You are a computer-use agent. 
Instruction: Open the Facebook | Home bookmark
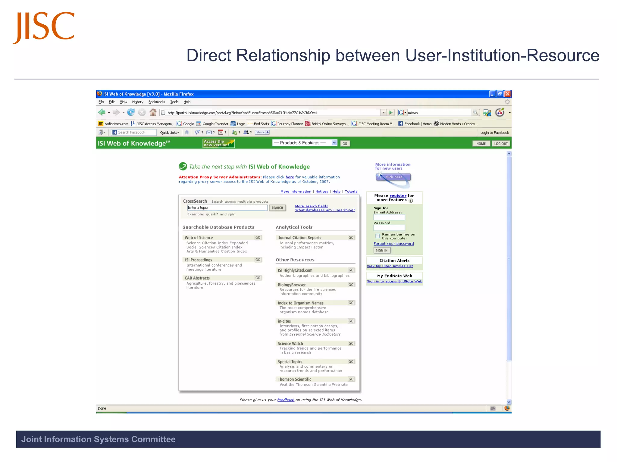tap(415, 124)
